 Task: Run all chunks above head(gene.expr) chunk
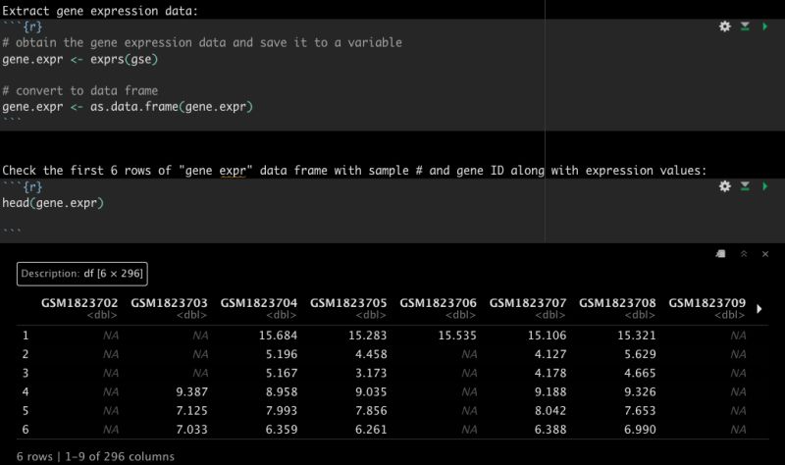745,186
